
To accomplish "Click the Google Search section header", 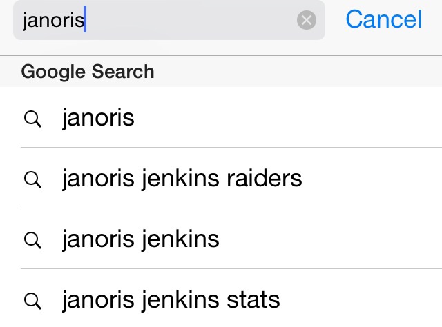I will pyautogui.click(x=221, y=71).
